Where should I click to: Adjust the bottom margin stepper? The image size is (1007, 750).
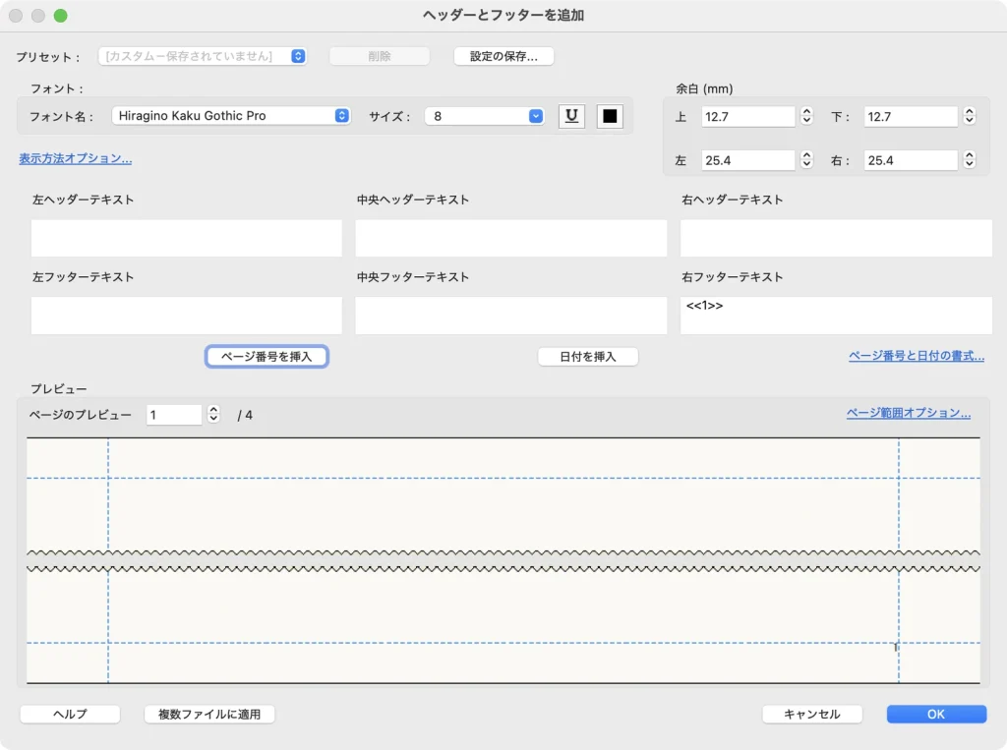970,116
